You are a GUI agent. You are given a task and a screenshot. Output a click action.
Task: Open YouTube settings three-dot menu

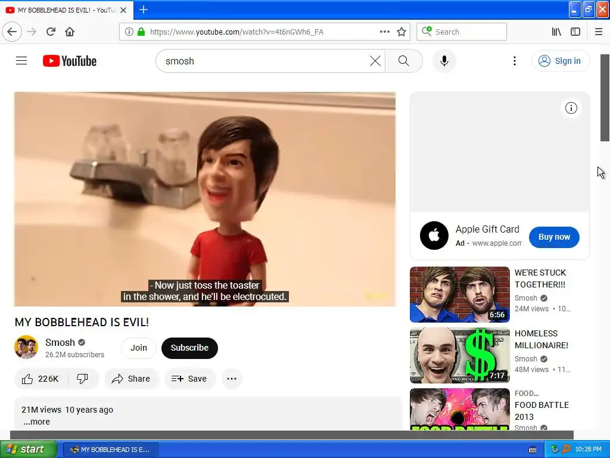(x=514, y=61)
